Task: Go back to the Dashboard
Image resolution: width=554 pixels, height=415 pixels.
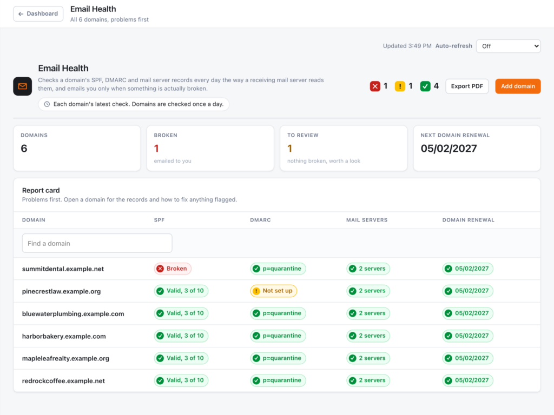Action: (x=38, y=14)
